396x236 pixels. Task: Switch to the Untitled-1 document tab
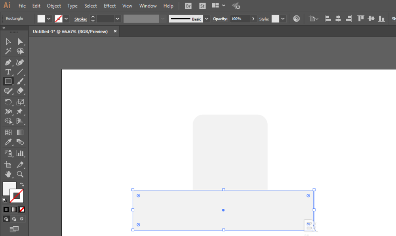coord(70,32)
